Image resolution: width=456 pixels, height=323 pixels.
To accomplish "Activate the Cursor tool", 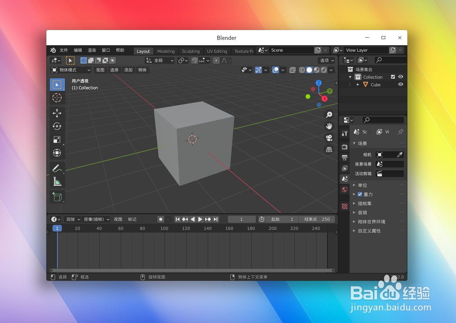I will coord(57,98).
